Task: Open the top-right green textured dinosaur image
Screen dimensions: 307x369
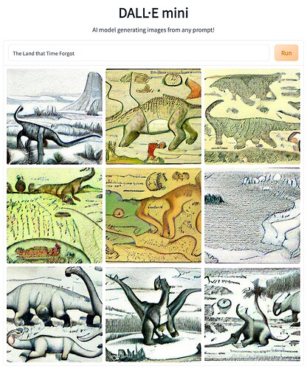Action: [x=252, y=117]
